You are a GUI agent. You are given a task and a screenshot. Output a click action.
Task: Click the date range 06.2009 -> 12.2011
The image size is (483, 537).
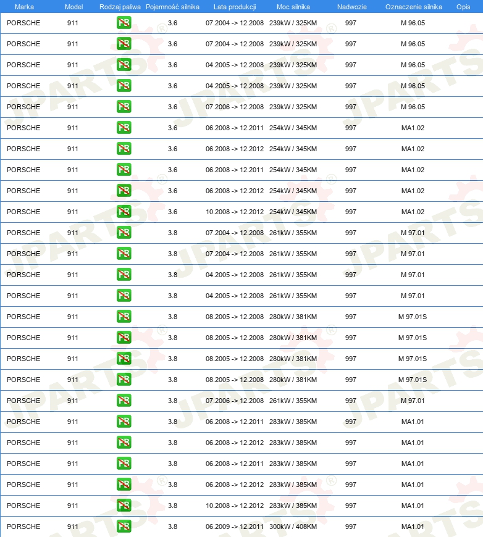[235, 527]
